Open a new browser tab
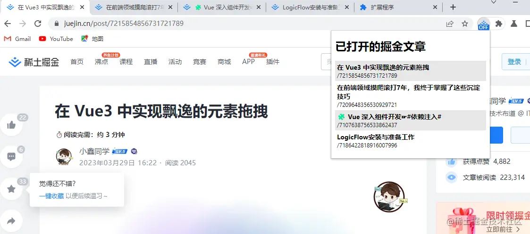 coord(454,7)
